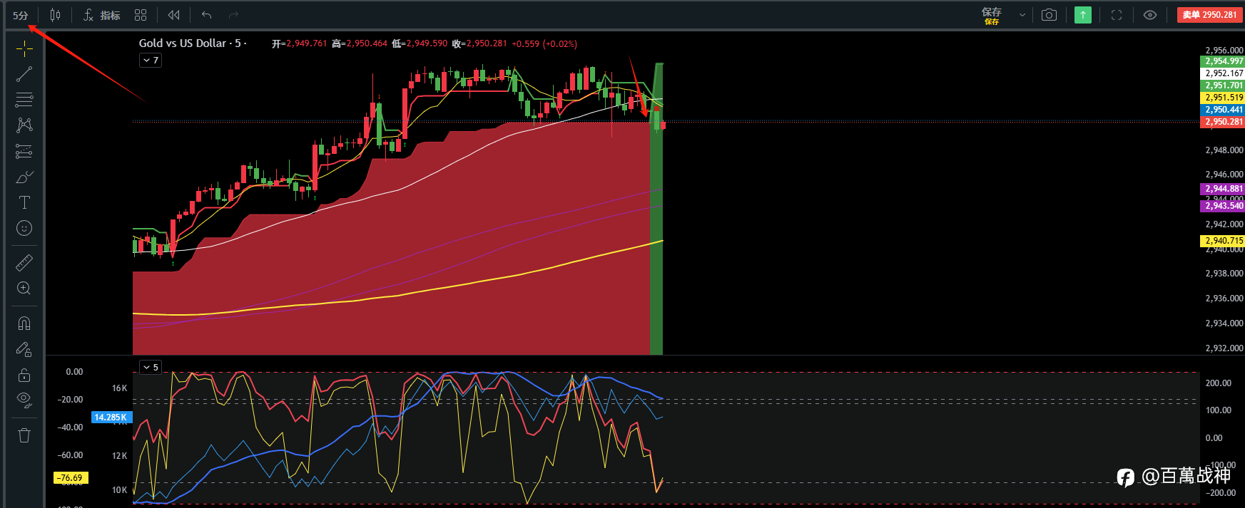Delete drawings with the trash icon
The image size is (1245, 508).
(x=24, y=435)
